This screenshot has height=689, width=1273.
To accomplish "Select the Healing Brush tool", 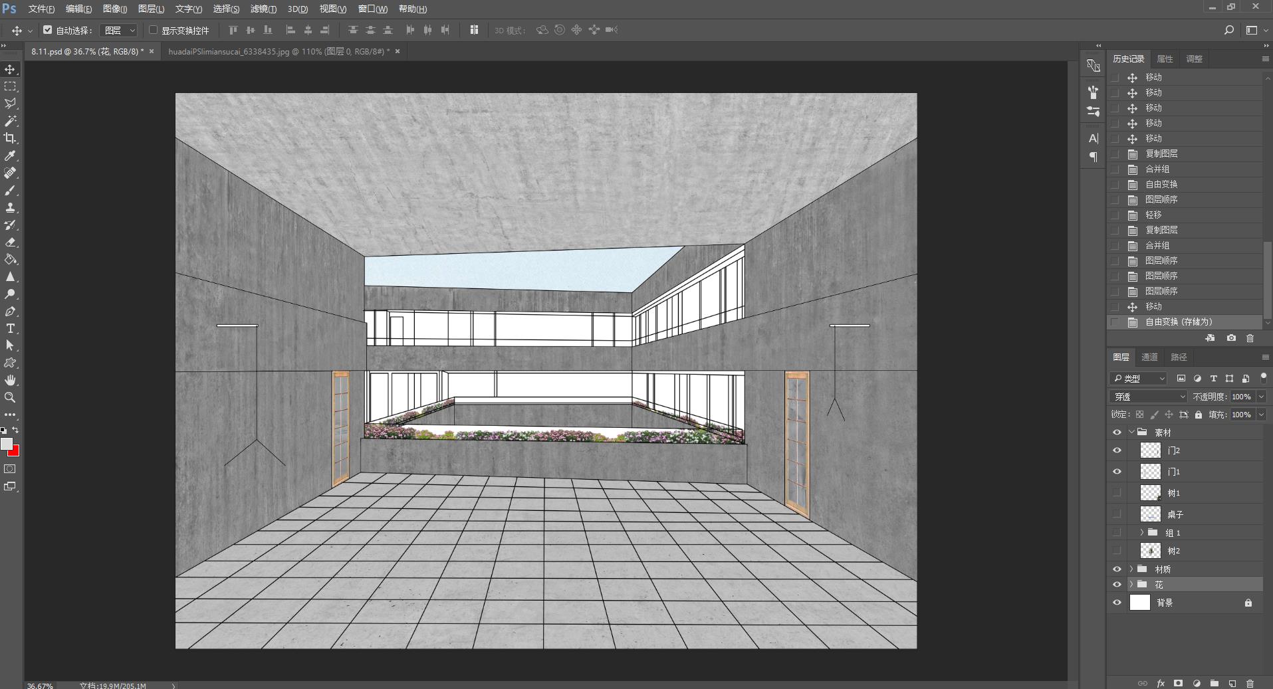I will pyautogui.click(x=10, y=173).
